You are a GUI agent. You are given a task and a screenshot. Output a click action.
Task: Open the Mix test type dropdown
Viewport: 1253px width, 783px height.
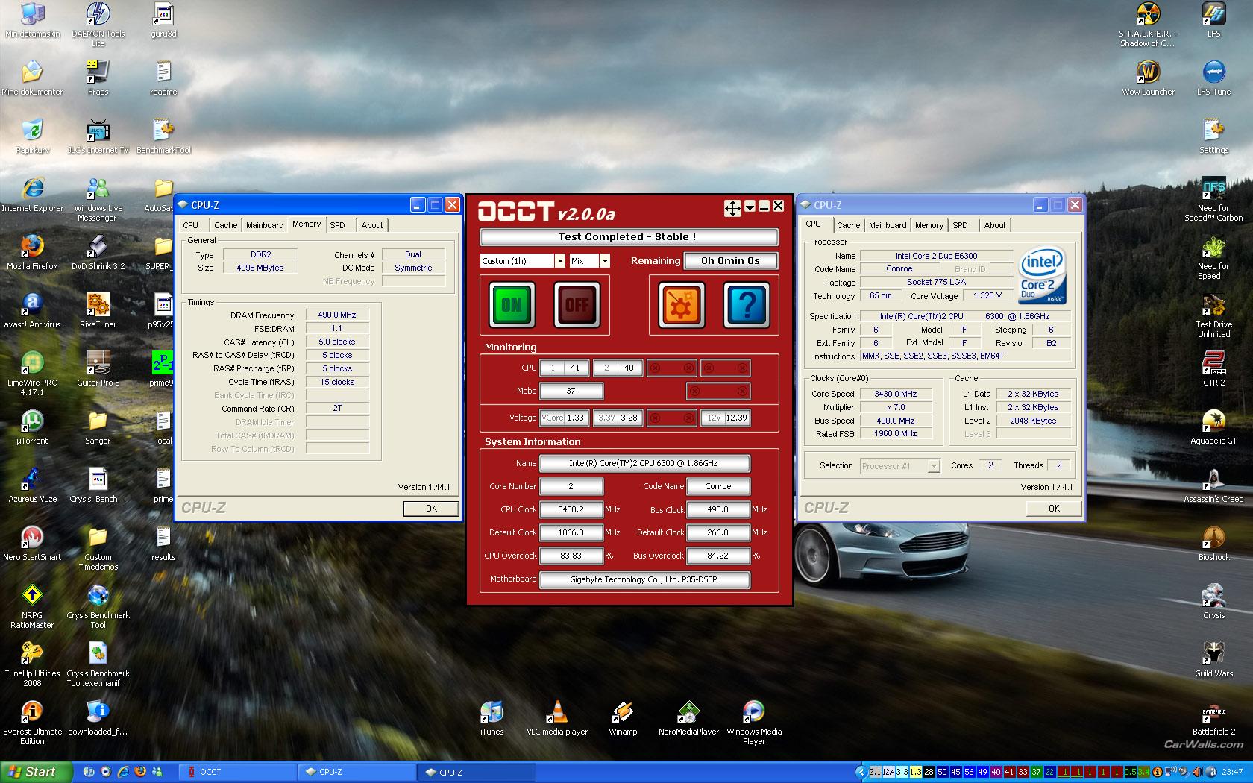tap(605, 261)
